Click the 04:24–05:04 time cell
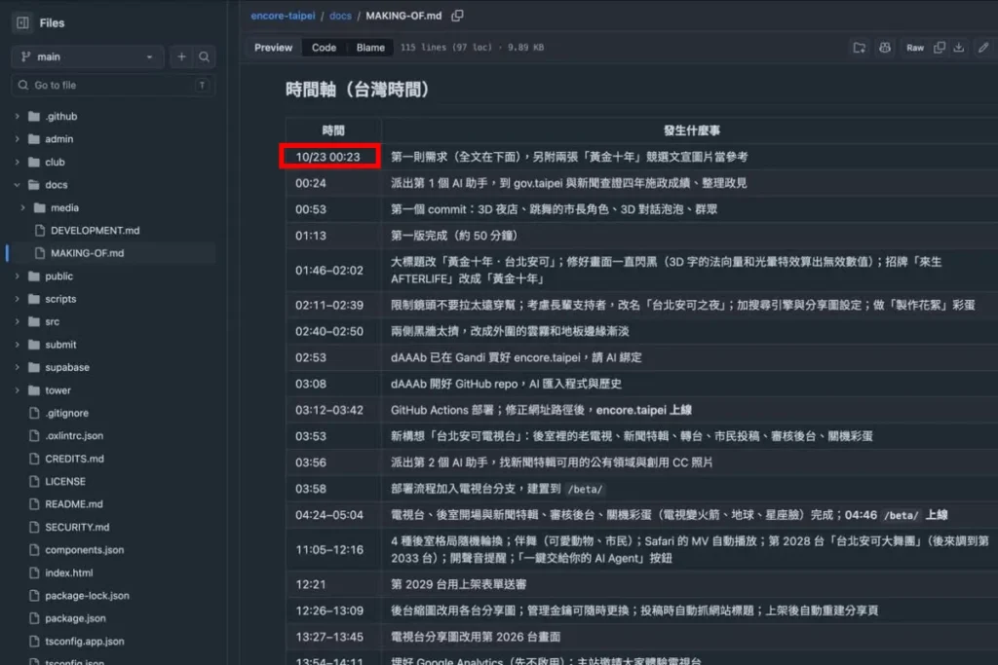Screen dimensions: 998x665 (x=333, y=515)
